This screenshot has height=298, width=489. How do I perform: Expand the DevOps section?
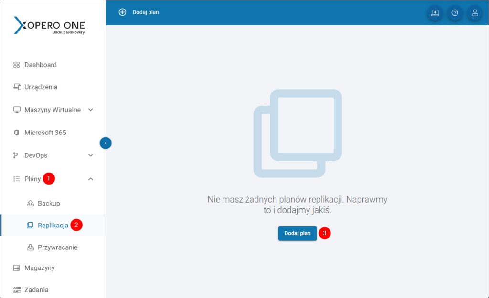click(90, 155)
